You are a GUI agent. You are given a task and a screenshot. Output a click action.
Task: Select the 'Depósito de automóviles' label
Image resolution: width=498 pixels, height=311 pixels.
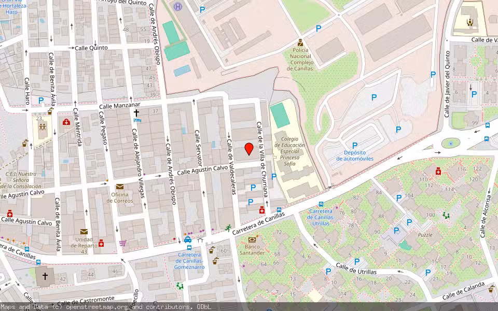[355, 156]
